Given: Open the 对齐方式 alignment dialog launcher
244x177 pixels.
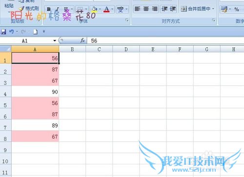Looking at the screenshot, I should pos(214,20).
